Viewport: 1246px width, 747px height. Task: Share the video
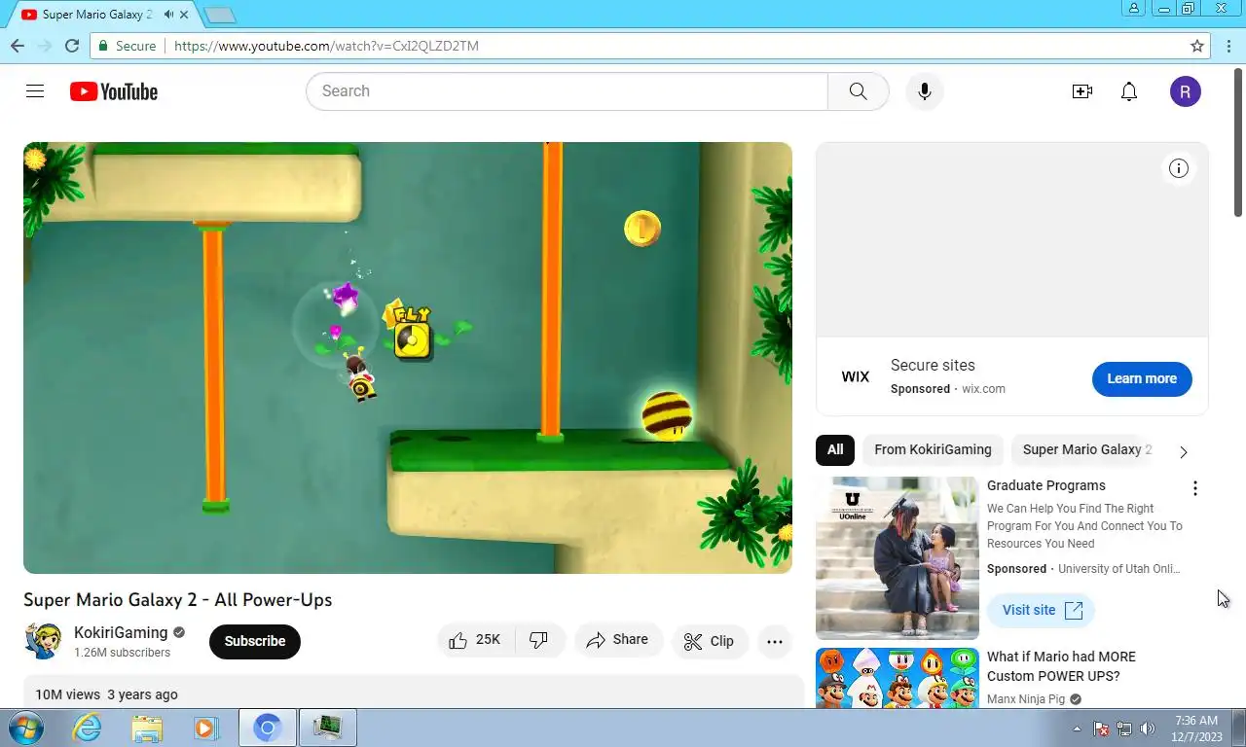coord(617,640)
